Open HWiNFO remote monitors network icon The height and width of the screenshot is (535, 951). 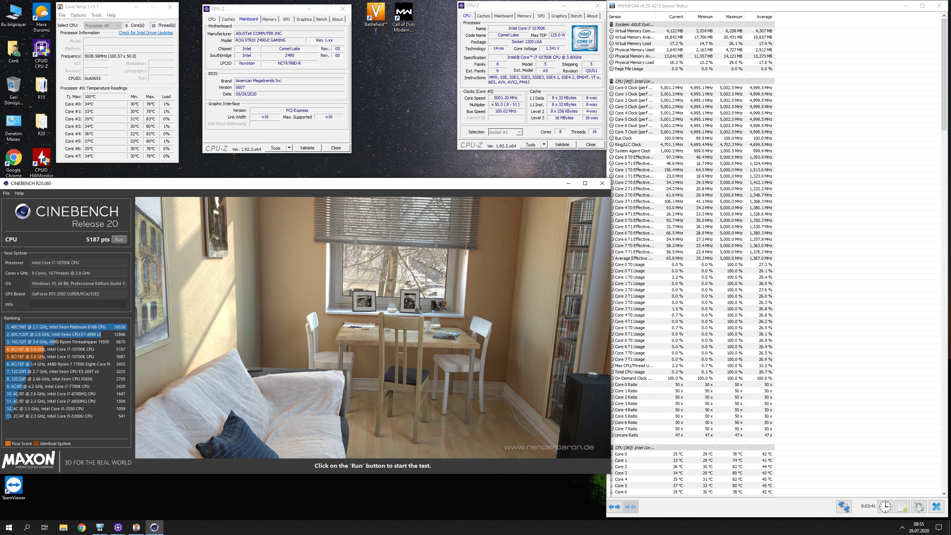844,507
